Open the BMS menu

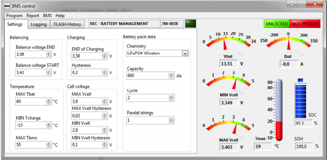[47, 16]
